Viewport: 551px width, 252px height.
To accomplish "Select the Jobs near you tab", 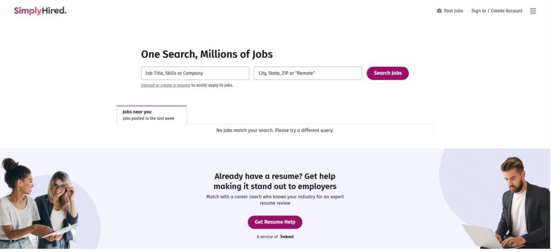I will pyautogui.click(x=152, y=115).
